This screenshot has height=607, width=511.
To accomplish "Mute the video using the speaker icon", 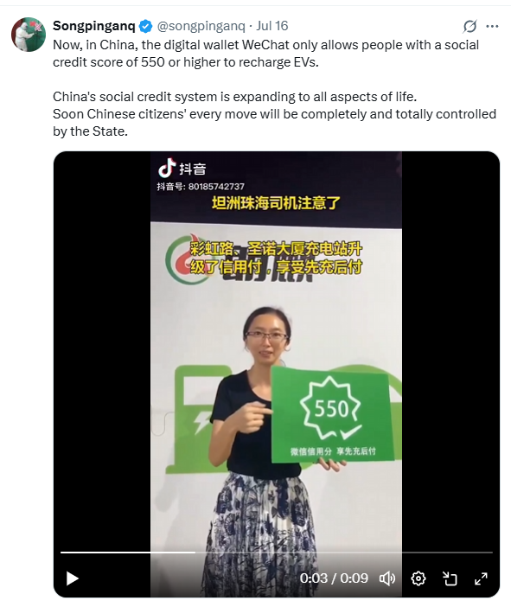I will coord(387,578).
